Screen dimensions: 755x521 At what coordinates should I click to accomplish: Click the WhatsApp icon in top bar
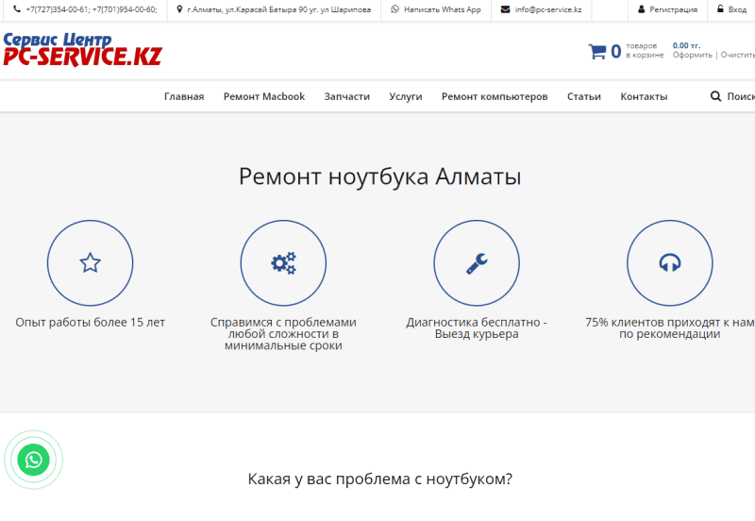coord(394,9)
